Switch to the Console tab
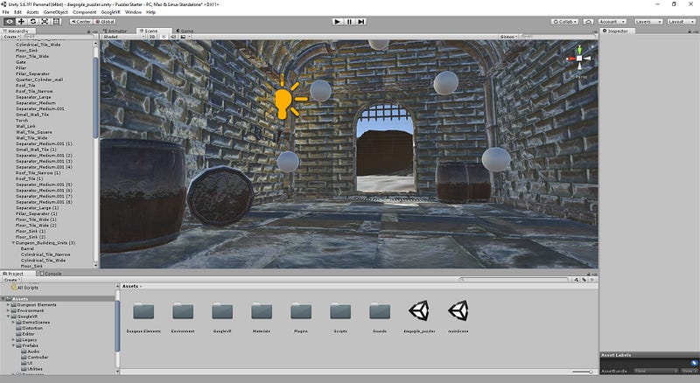The width and height of the screenshot is (700, 383). pyautogui.click(x=52, y=273)
